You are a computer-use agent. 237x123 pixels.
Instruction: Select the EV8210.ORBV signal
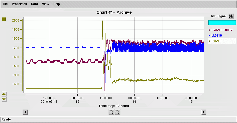tap(221, 30)
